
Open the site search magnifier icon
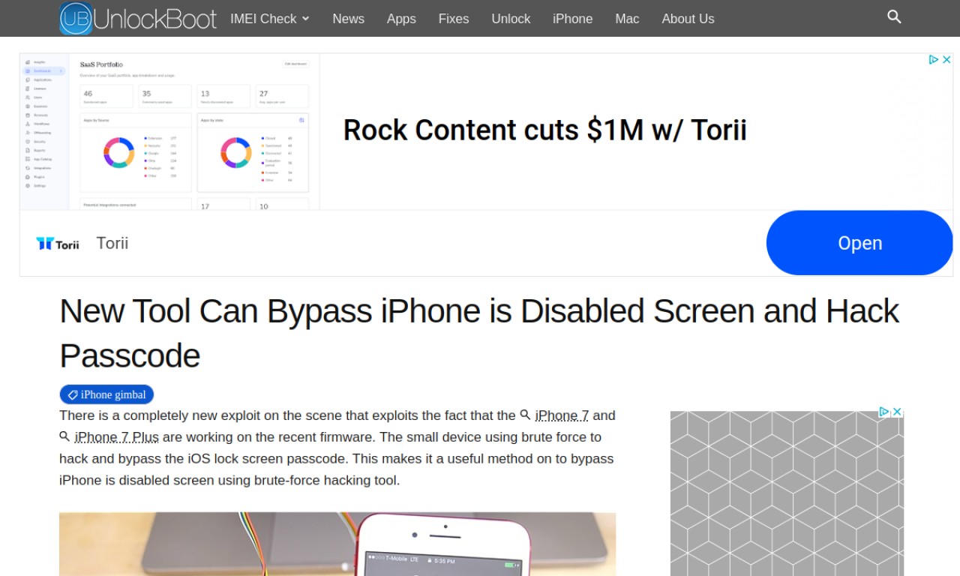[894, 16]
